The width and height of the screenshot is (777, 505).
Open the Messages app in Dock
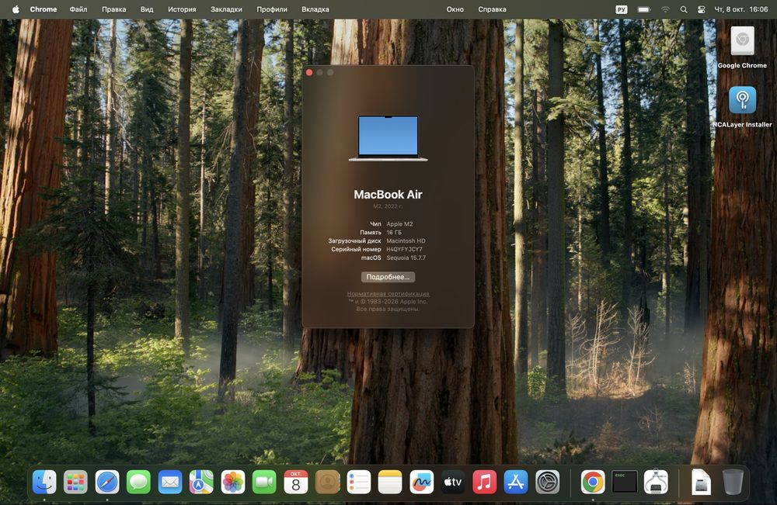click(138, 482)
